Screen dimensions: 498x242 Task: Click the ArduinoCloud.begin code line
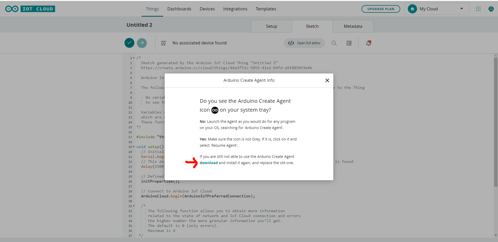point(198,196)
